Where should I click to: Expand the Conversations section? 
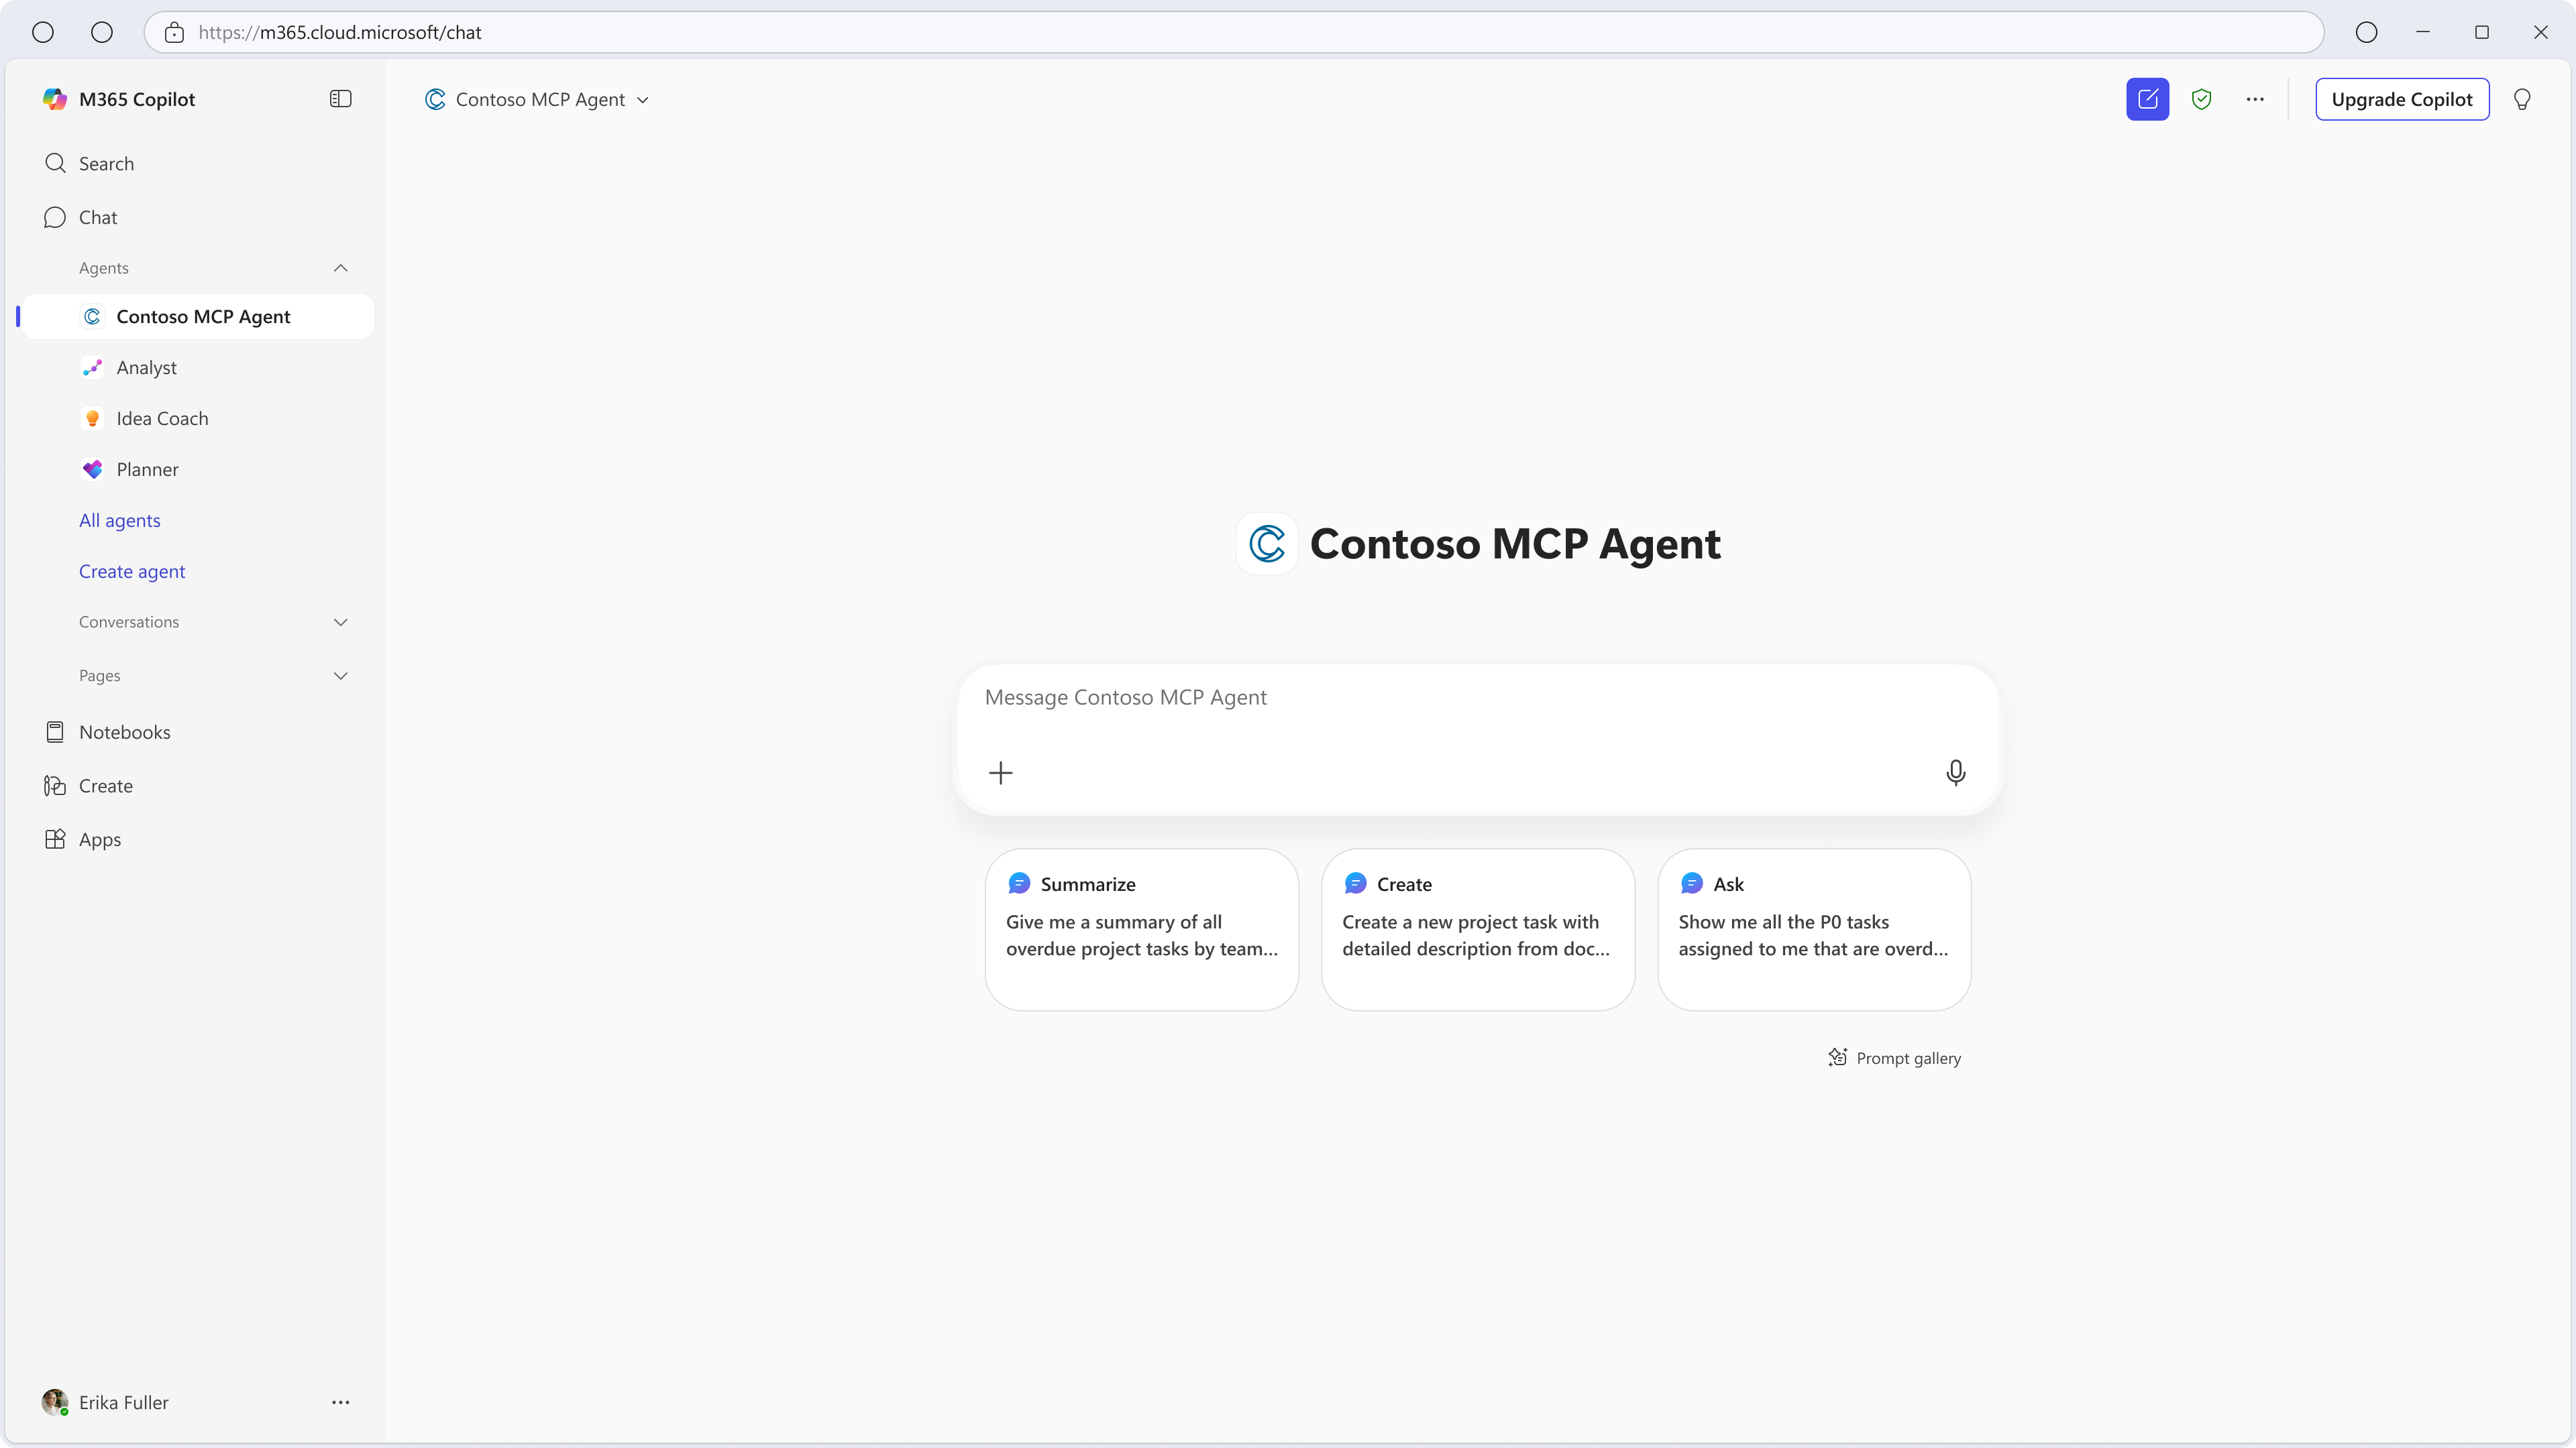(x=340, y=621)
